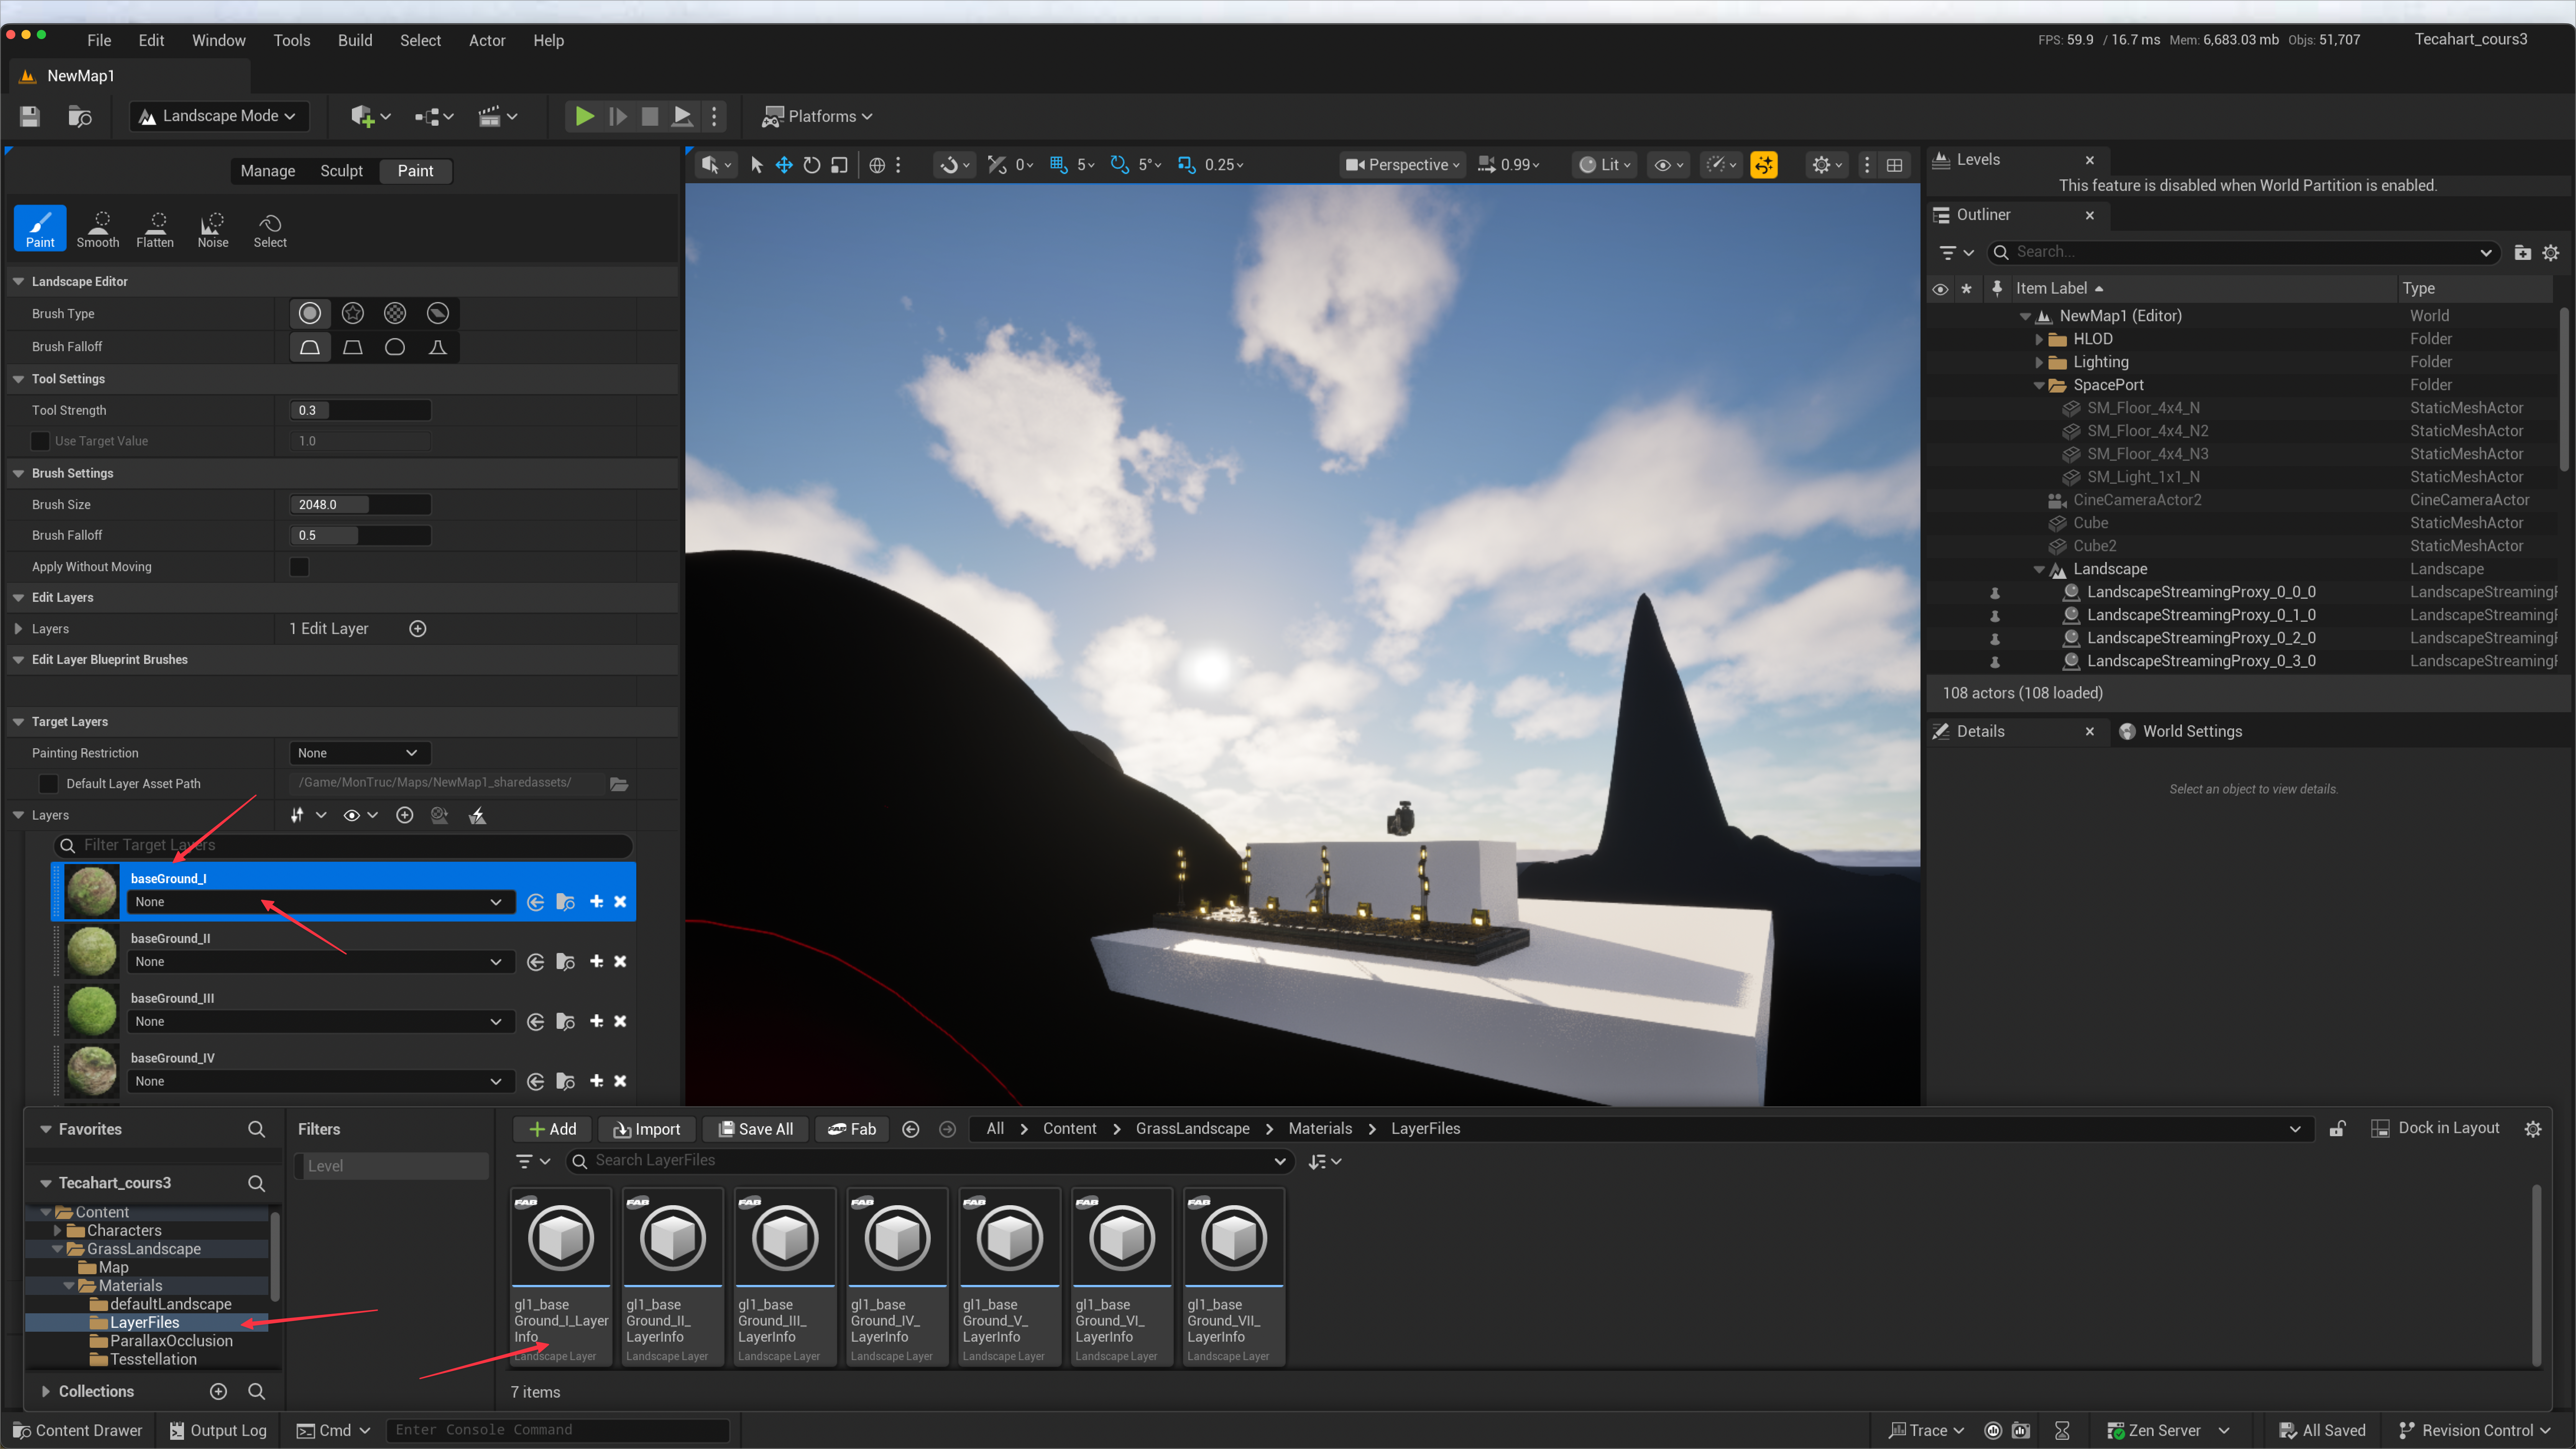Select the LayerFiles folder in tree
Viewport: 2576px width, 1449px height.
pyautogui.click(x=144, y=1323)
